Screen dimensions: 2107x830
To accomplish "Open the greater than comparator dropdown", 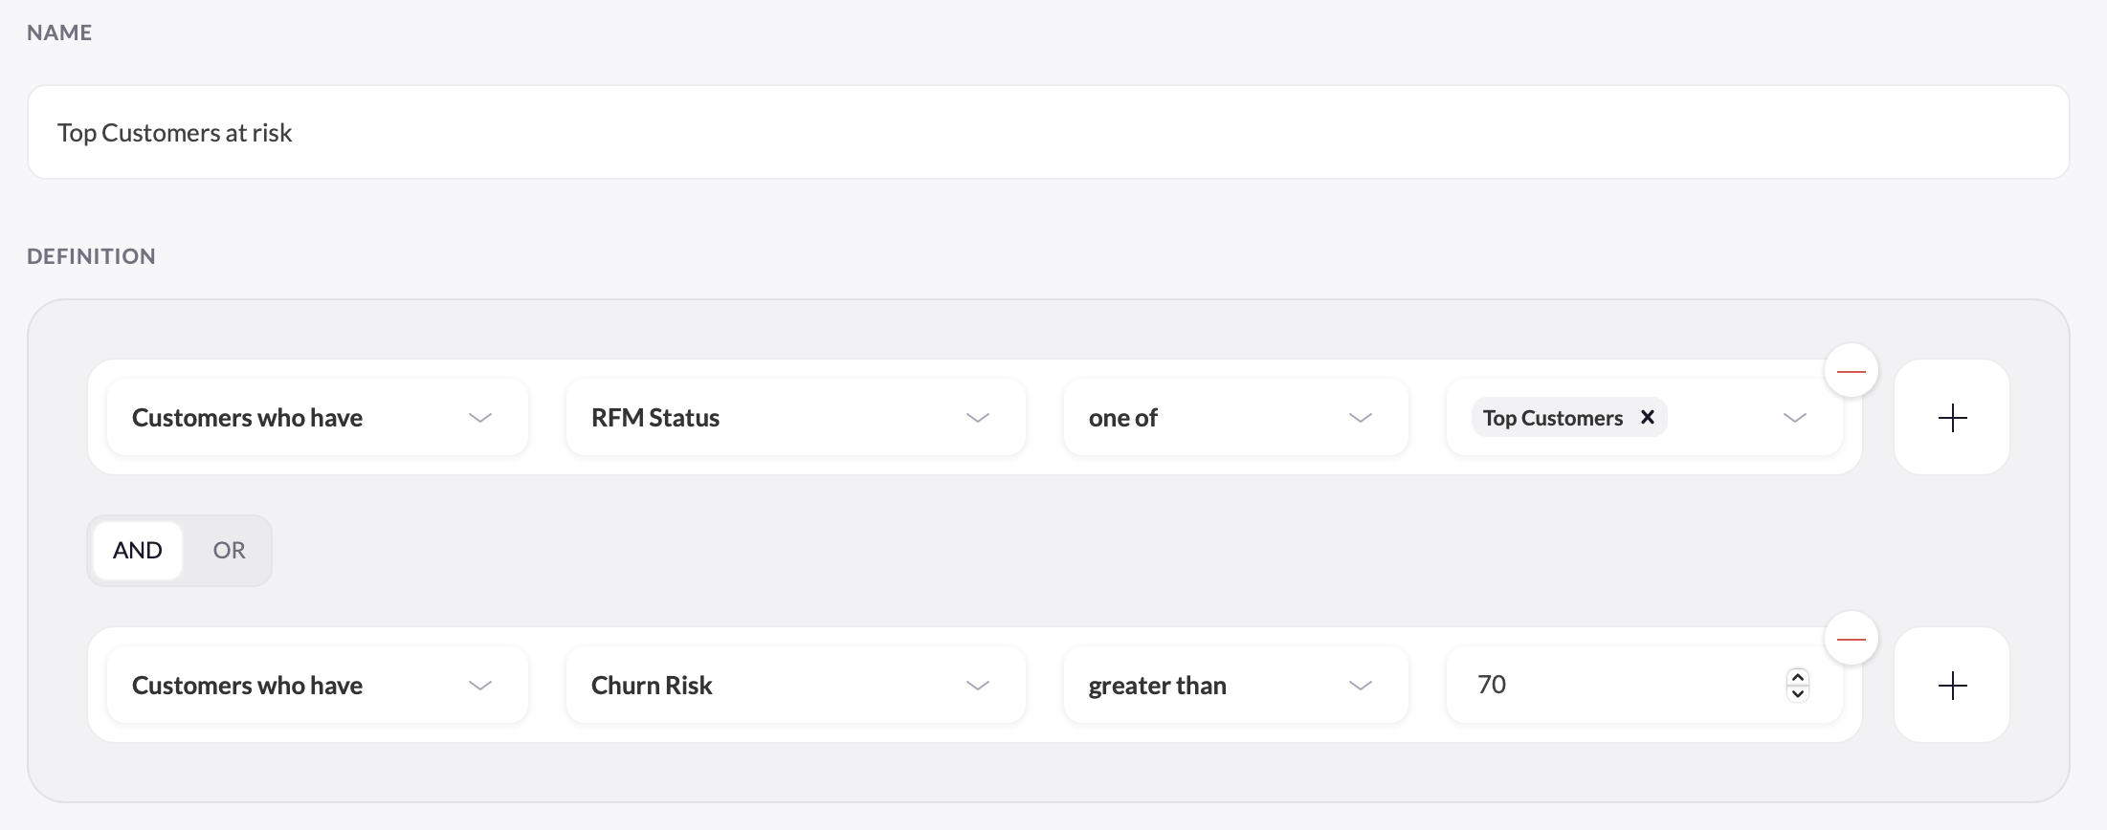I will pos(1236,685).
